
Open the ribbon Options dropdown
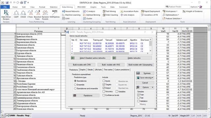195,7
